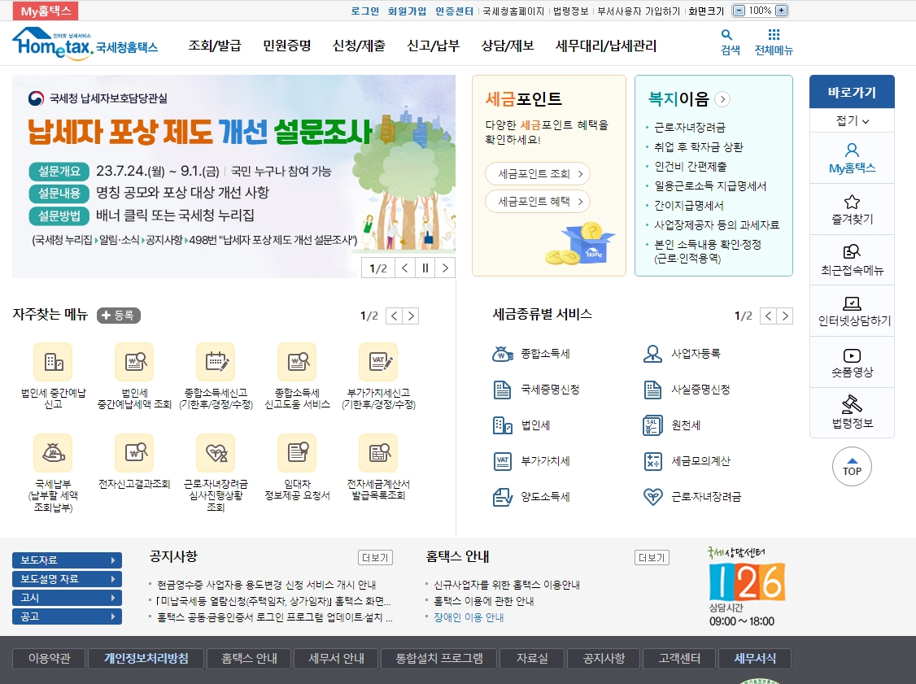The height and width of the screenshot is (684, 916).
Task: Open 임대차 정보제공 요청서 icon
Action: (x=297, y=453)
